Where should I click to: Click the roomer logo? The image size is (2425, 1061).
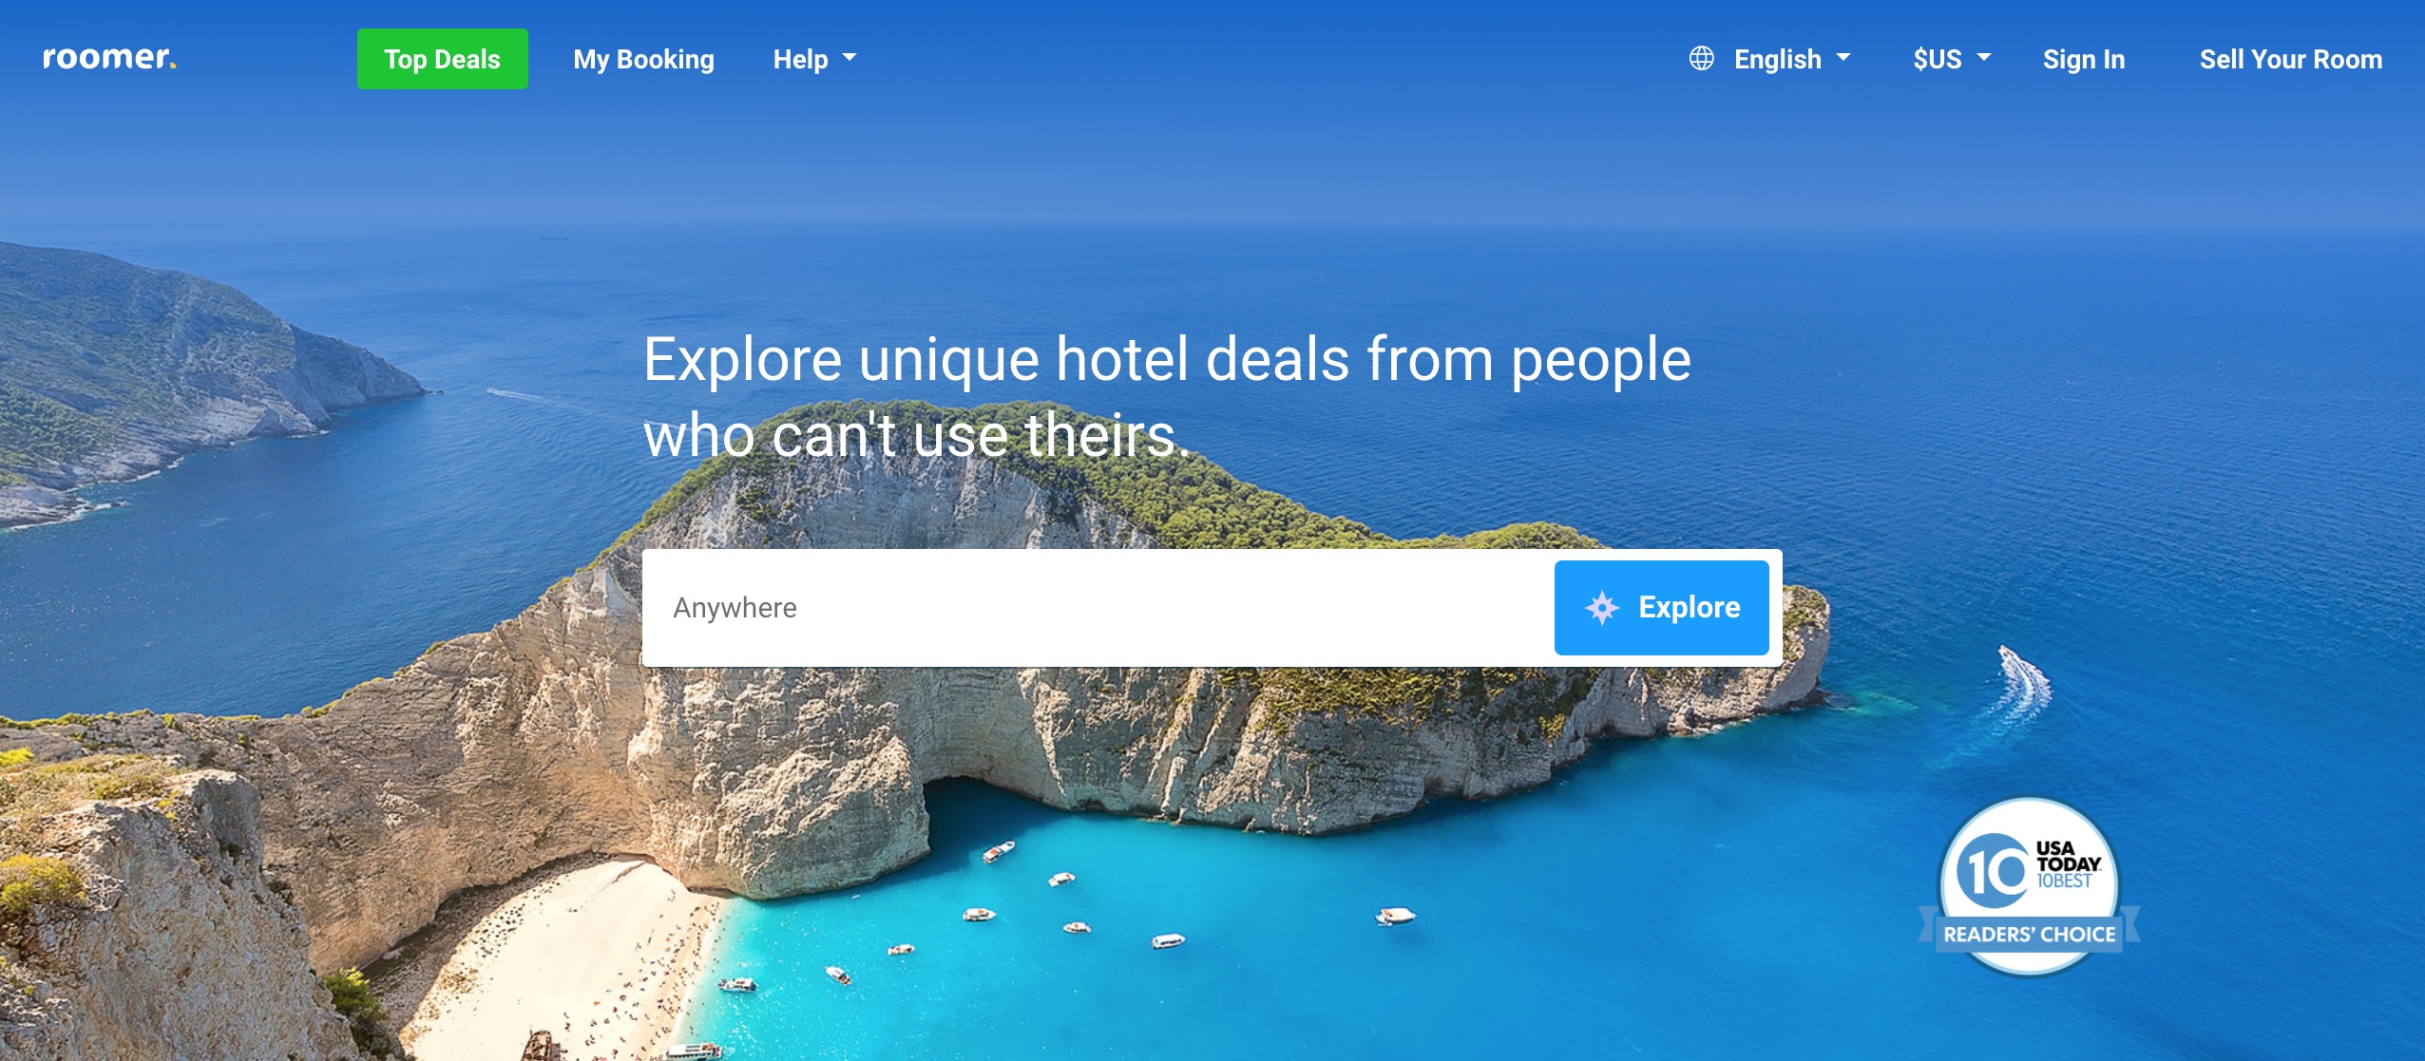tap(109, 58)
